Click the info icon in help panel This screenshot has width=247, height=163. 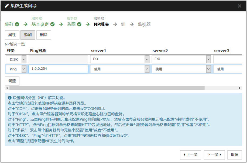(x=10, y=98)
